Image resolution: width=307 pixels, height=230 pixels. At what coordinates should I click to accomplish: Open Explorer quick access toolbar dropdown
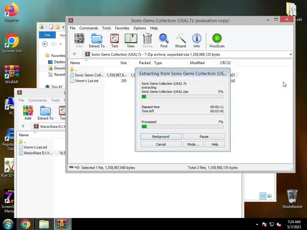tap(63, 27)
